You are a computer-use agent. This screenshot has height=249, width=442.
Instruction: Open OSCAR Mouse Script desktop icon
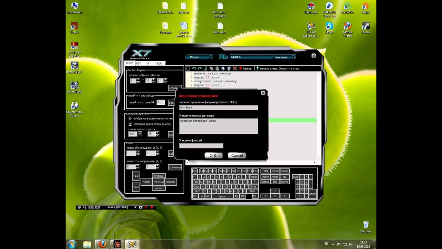311,30
